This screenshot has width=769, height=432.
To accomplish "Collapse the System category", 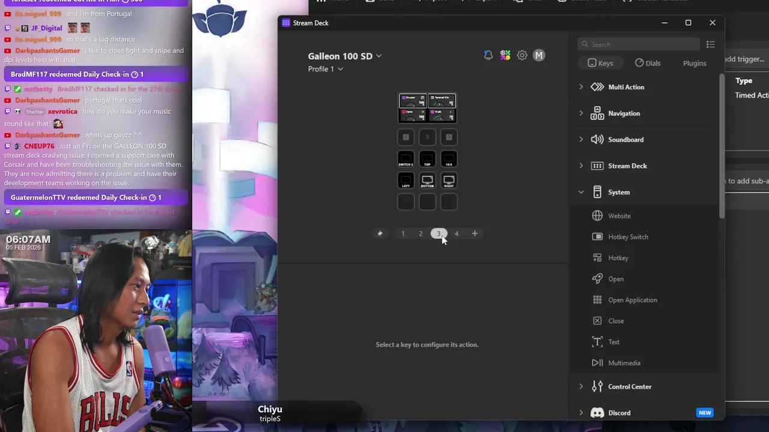I will (x=581, y=193).
